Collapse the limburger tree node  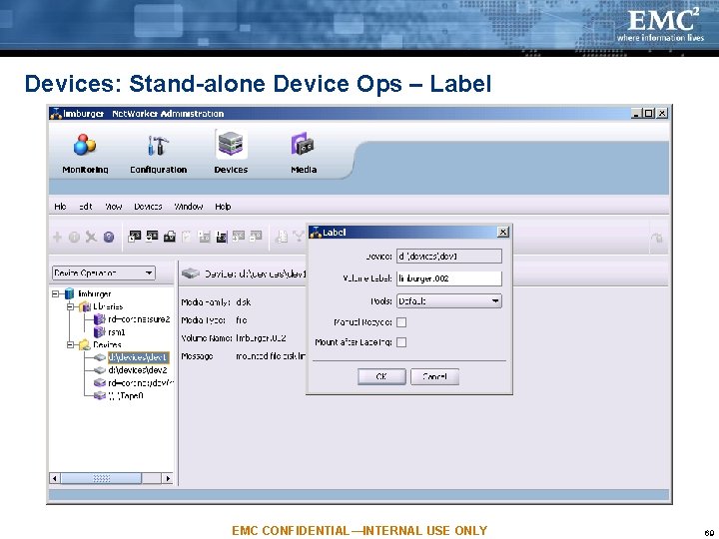pyautogui.click(x=56, y=293)
